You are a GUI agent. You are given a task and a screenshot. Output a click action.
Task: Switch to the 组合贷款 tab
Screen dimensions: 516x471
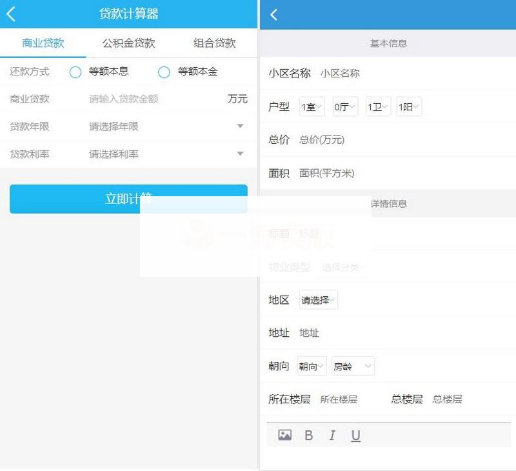tap(212, 43)
